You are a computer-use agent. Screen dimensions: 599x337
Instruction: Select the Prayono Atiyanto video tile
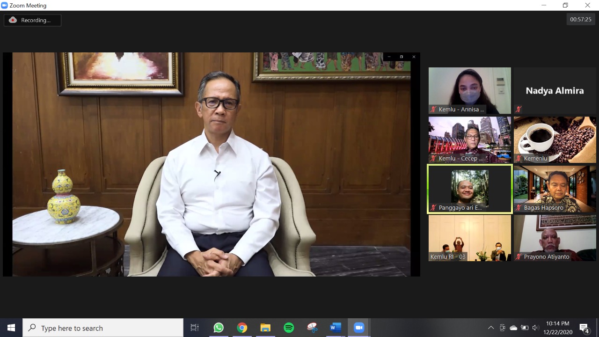(x=555, y=238)
